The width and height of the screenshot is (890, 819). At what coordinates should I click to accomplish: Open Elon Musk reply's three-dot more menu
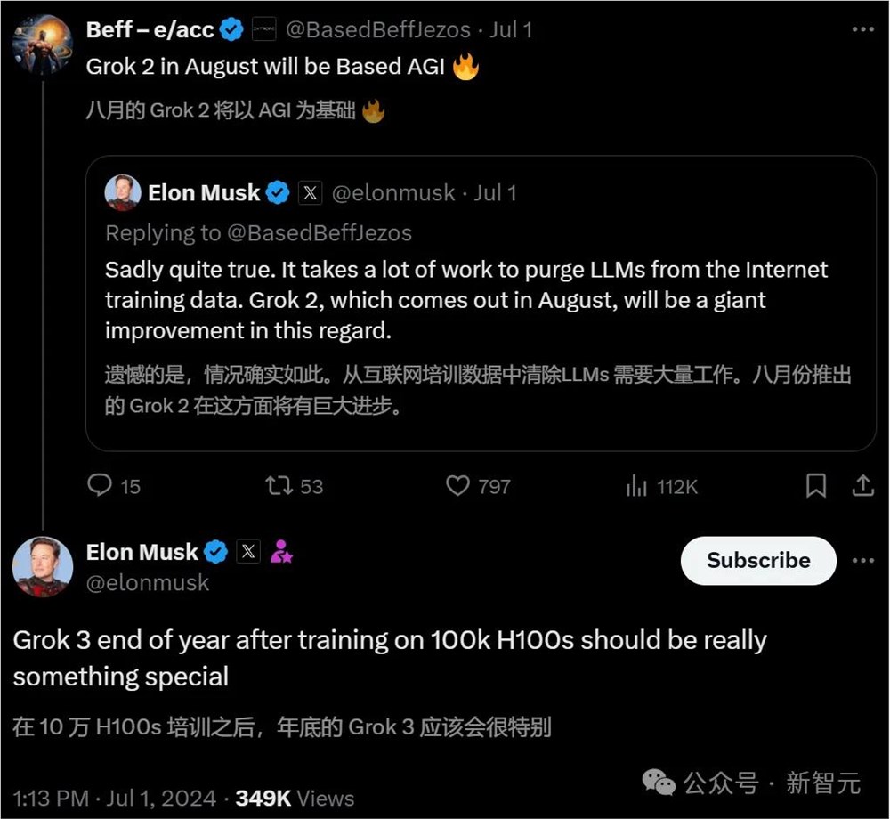pos(862,561)
